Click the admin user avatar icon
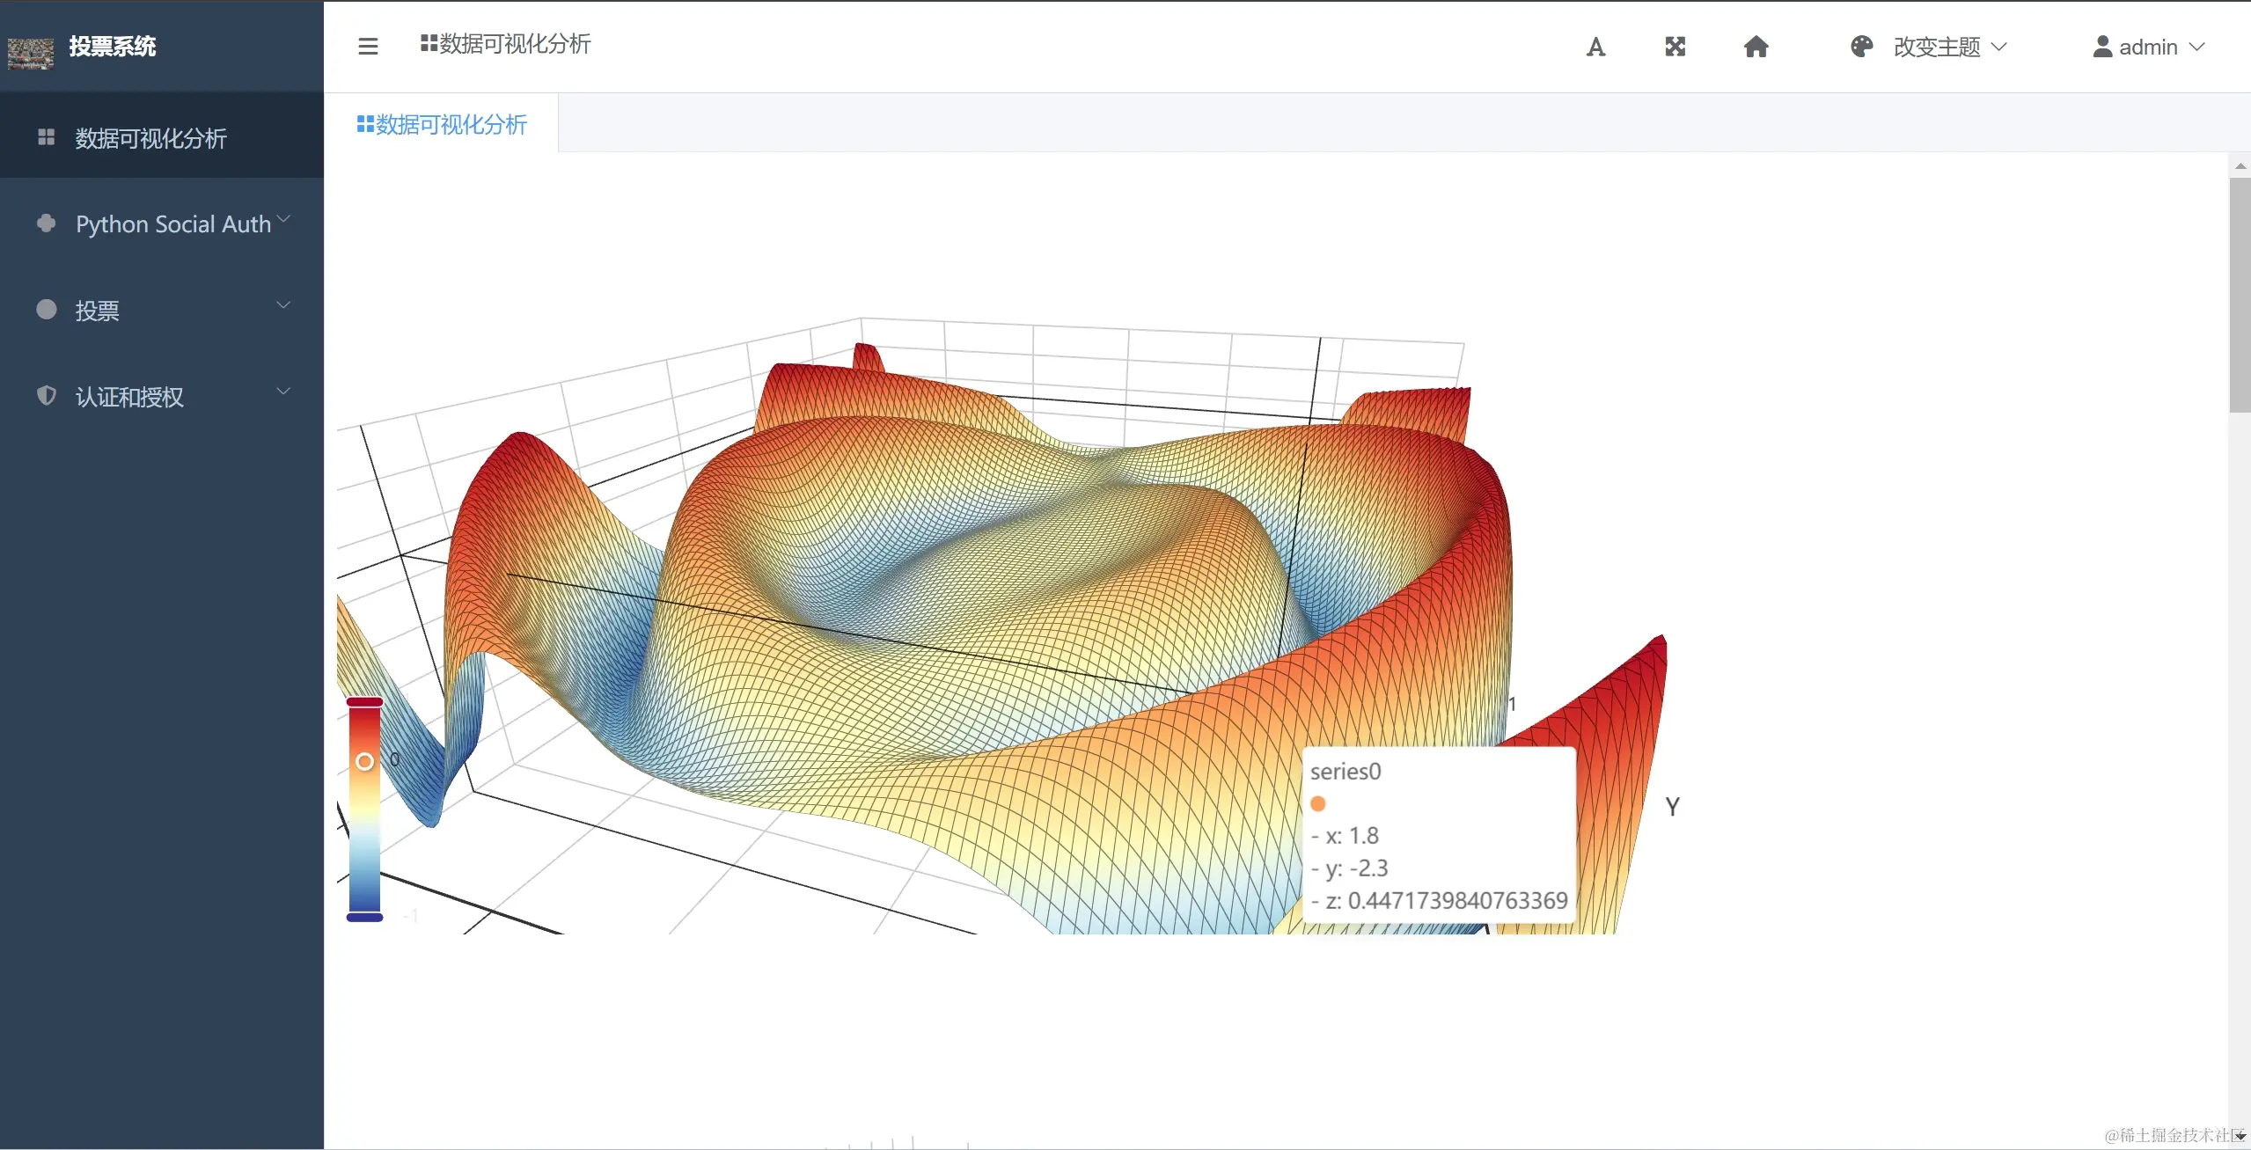 click(2102, 47)
